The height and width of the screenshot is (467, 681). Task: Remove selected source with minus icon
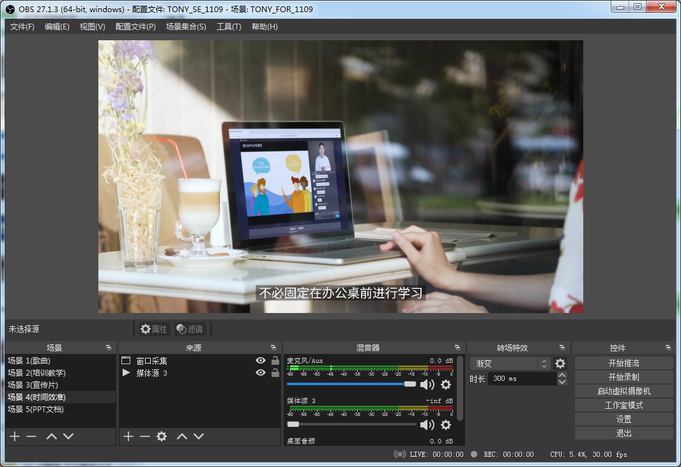pyautogui.click(x=144, y=436)
